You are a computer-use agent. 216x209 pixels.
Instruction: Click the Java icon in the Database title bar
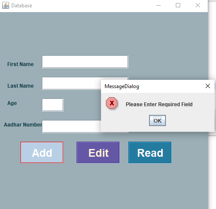(x=6, y=5)
